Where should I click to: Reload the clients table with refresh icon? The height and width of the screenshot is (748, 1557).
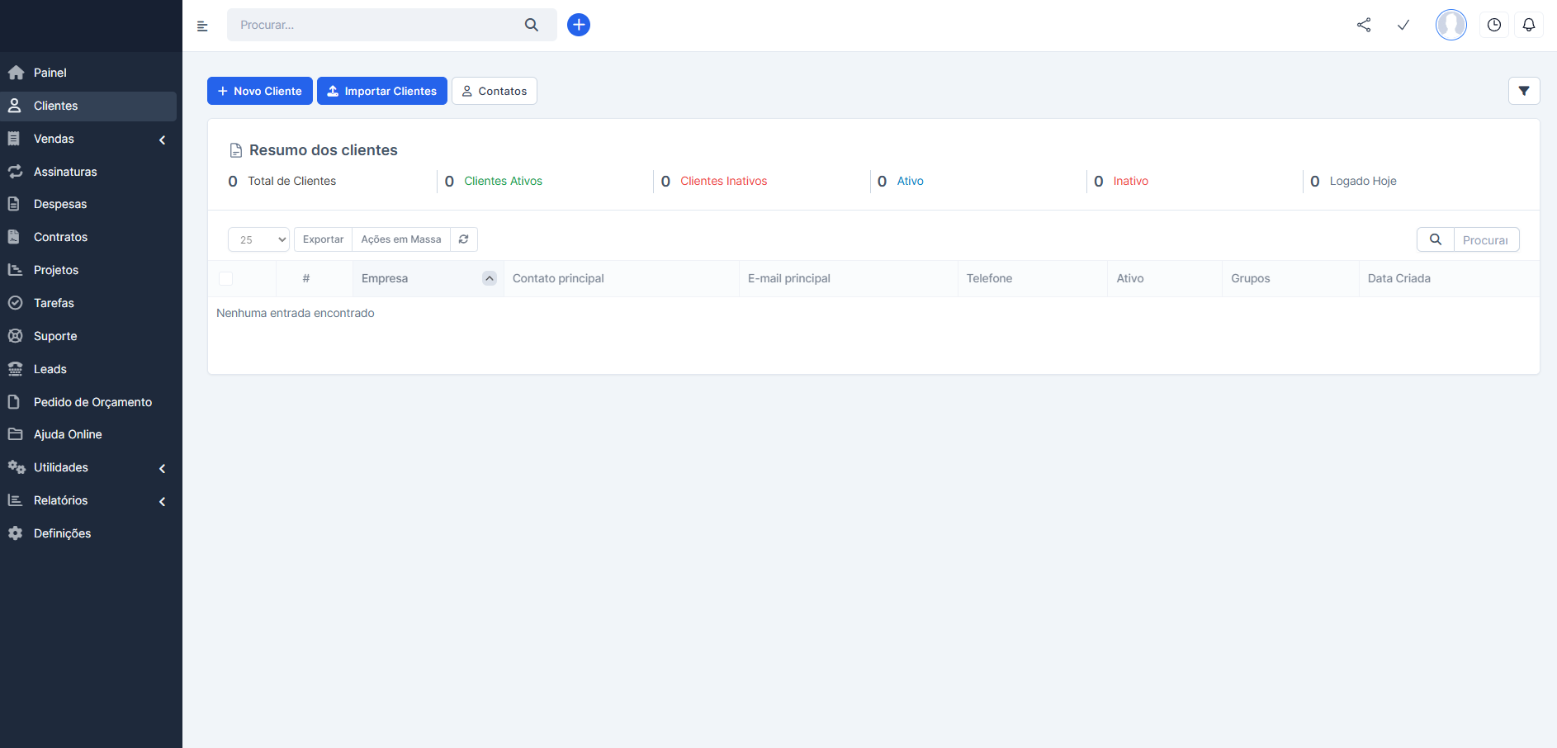(x=464, y=239)
